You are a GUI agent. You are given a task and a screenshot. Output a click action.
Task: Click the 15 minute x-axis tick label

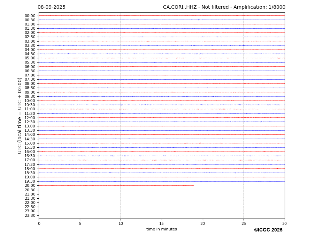click(x=162, y=223)
